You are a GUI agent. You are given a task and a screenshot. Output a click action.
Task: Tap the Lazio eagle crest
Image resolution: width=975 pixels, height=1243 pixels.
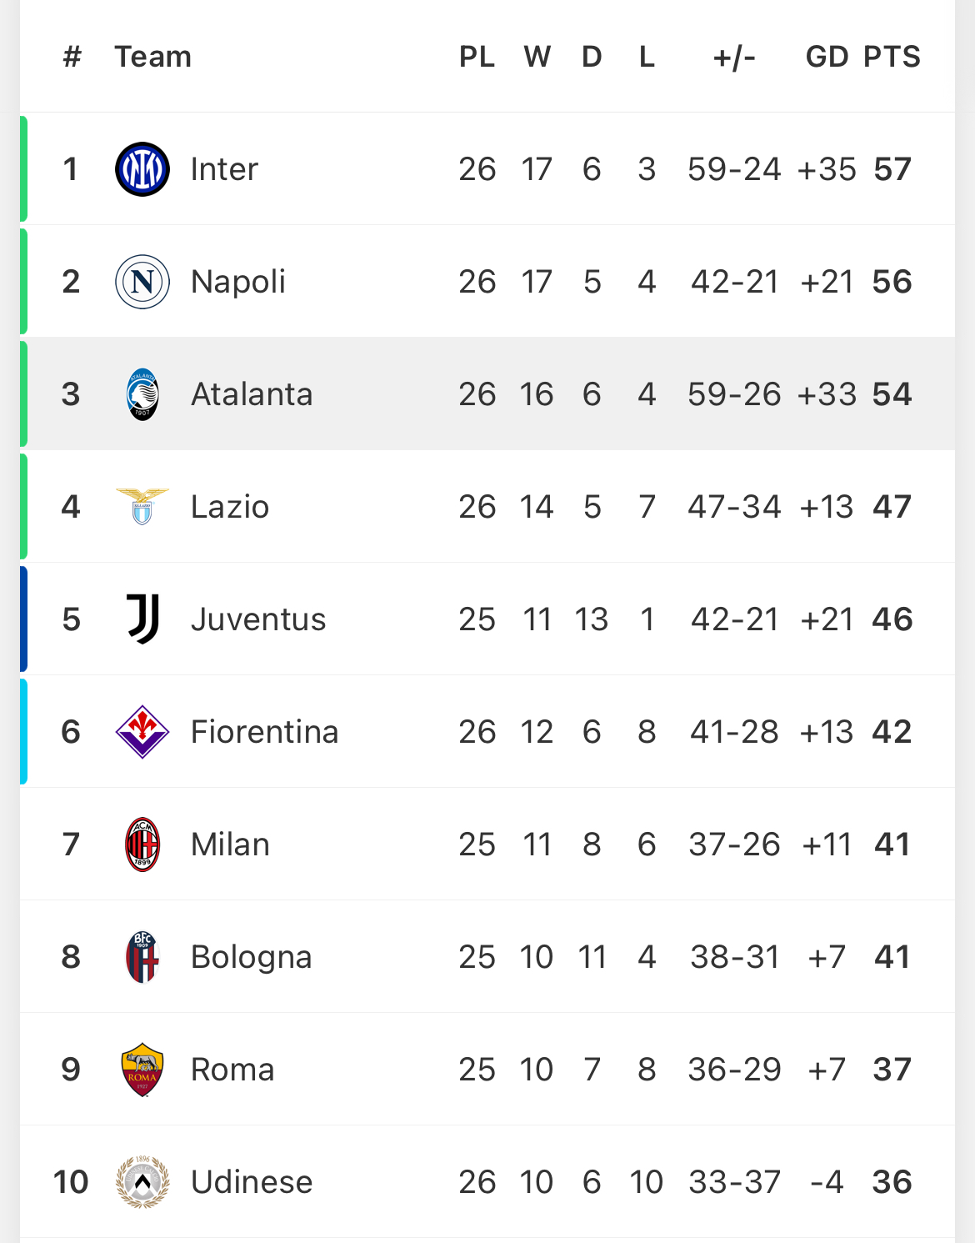142,506
